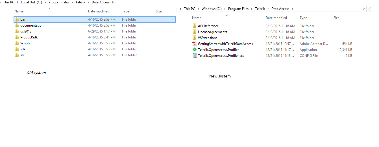Click the 654 KB size value
Viewport: 379px width, 147px height.
click(347, 44)
